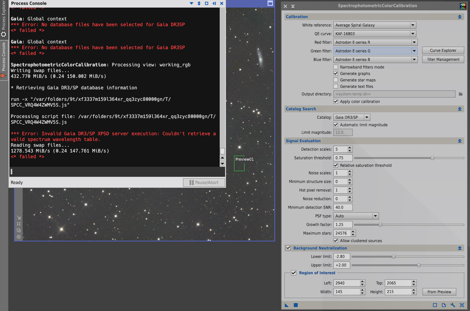This screenshot has width=470, height=311.
Task: Click Maximum stars stepper arrows
Action: 353,233
